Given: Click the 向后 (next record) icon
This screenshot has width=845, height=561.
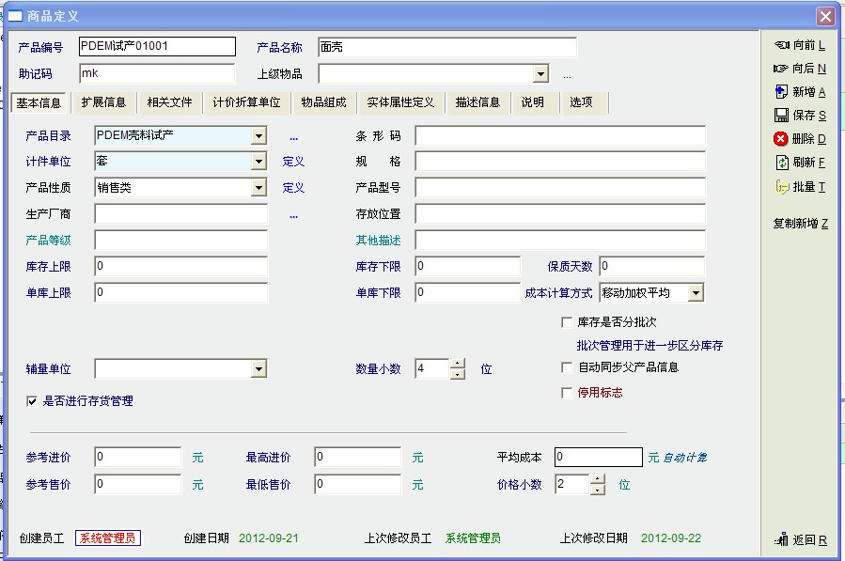Looking at the screenshot, I should 780,69.
